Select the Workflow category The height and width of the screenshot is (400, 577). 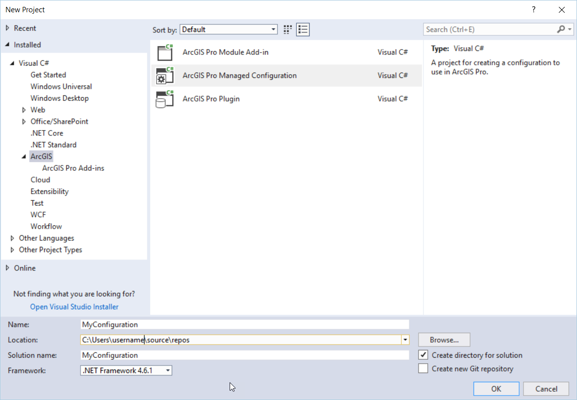pos(46,226)
